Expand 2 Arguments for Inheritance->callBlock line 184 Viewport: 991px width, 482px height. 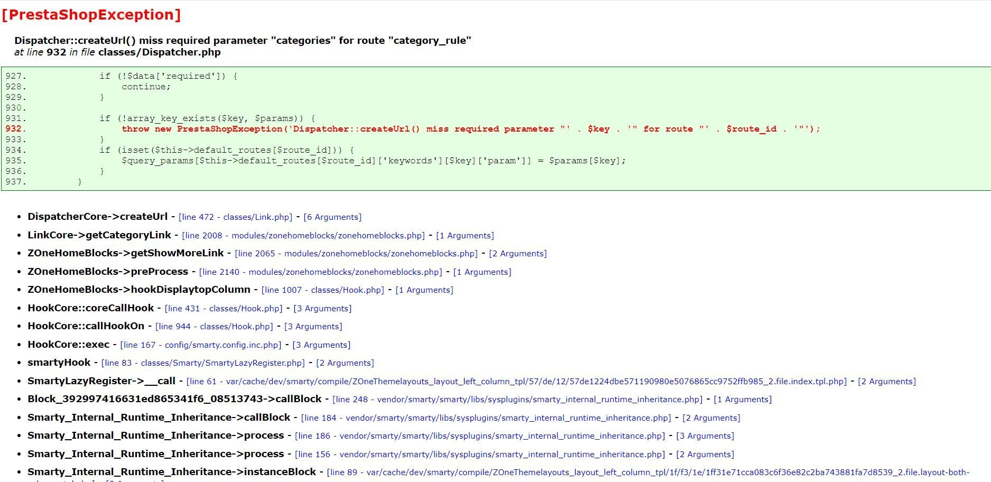click(x=711, y=418)
